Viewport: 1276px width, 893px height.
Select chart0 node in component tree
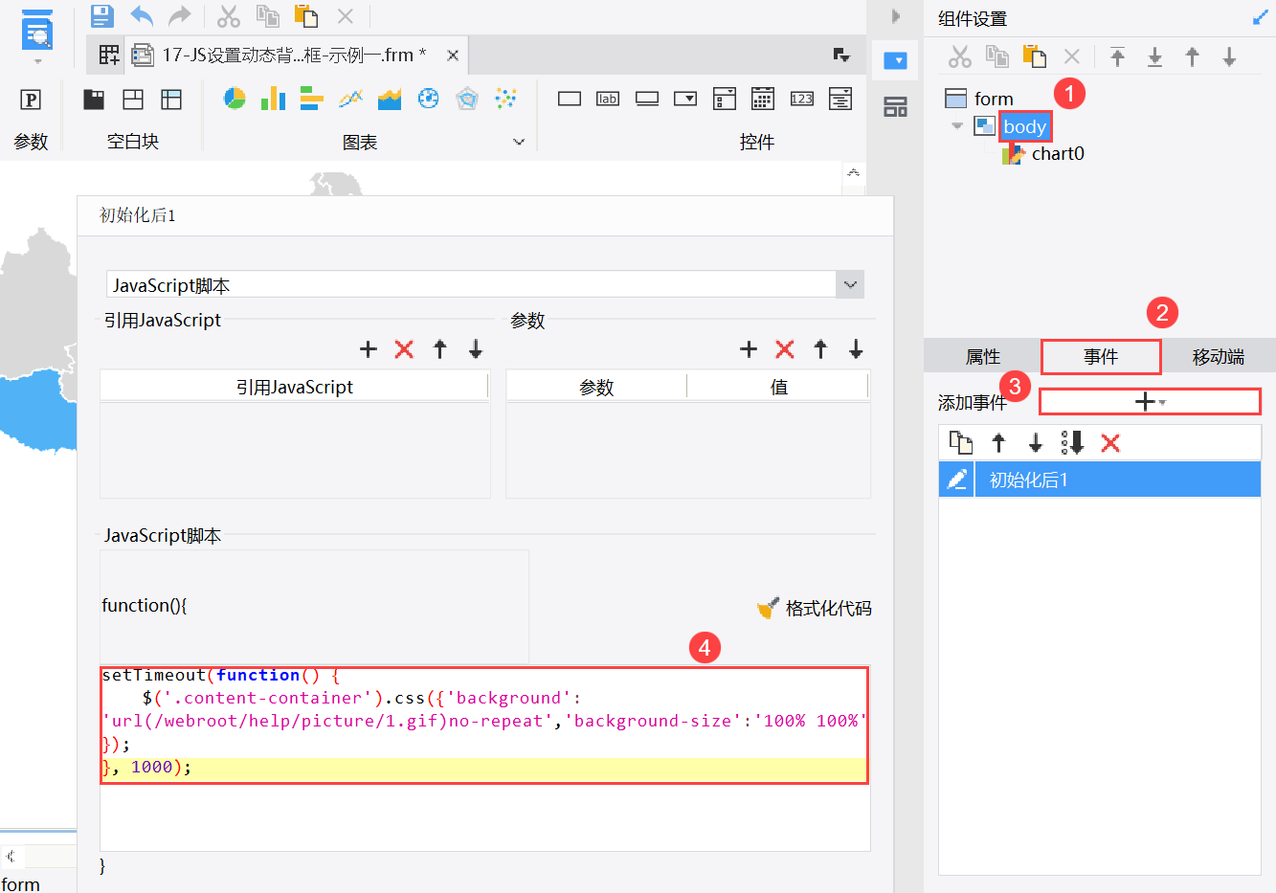pos(1058,153)
